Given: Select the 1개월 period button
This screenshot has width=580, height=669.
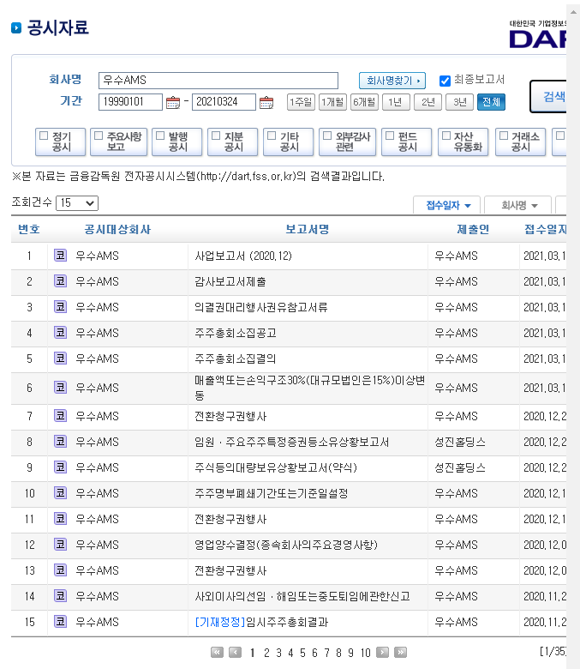Looking at the screenshot, I should coord(332,102).
